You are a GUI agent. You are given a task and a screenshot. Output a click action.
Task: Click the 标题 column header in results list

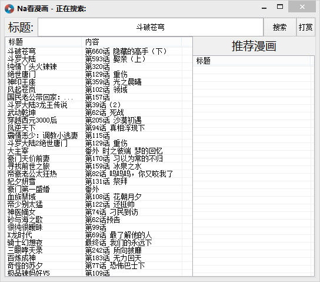point(44,42)
